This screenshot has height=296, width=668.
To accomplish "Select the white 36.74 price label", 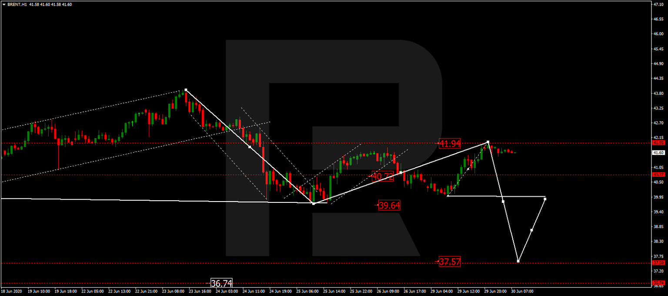I will pos(221,283).
